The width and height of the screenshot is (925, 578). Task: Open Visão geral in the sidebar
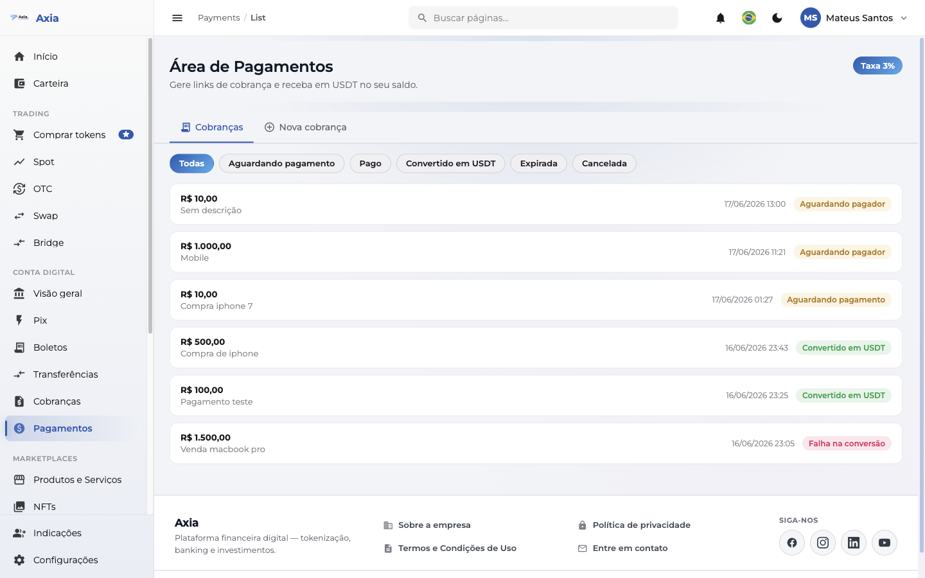[x=73, y=293]
